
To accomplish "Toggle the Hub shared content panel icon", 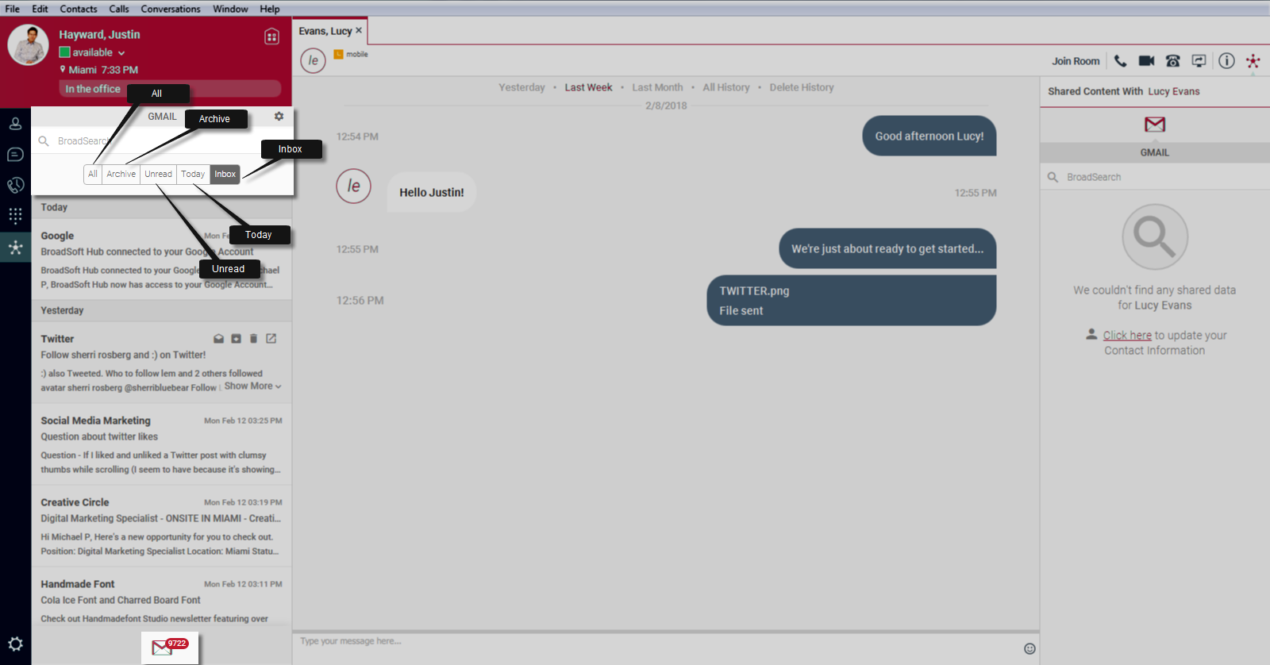I will pos(1253,61).
